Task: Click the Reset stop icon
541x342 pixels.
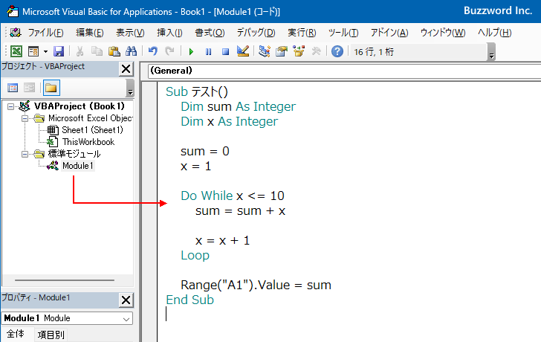Action: coord(225,52)
